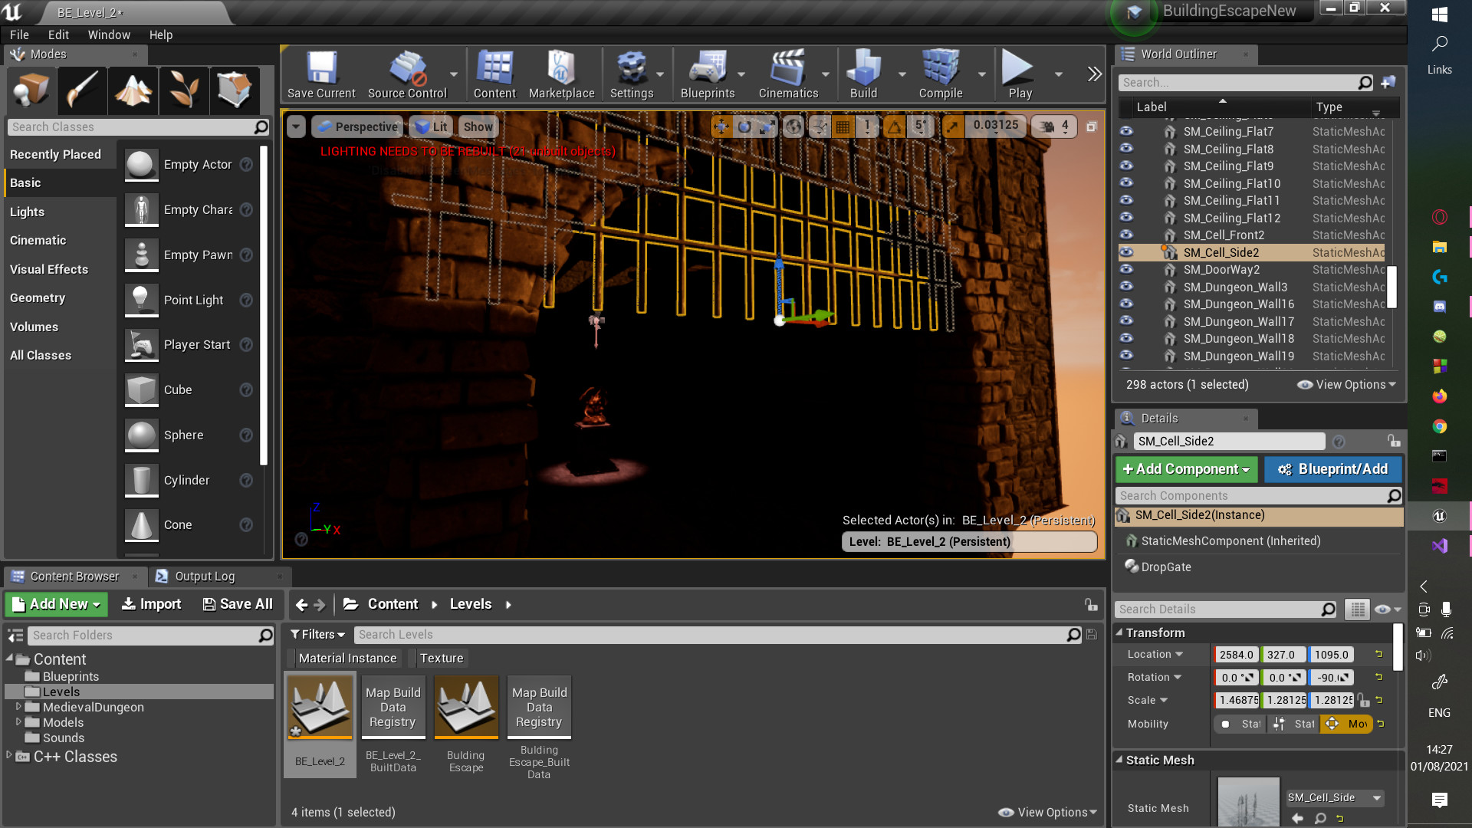Open the Cinematics toolbar icon
1472x828 pixels.
point(788,71)
